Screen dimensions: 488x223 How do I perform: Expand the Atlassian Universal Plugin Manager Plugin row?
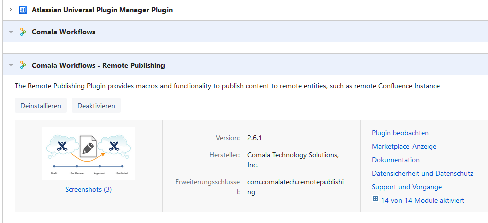(11, 10)
